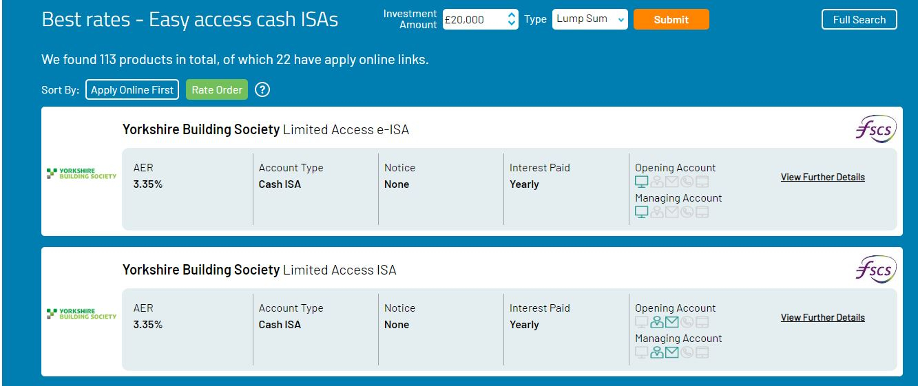918x386 pixels.
Task: Click post envelope icon under Limited Access ISA Opening Account
Action: click(671, 322)
